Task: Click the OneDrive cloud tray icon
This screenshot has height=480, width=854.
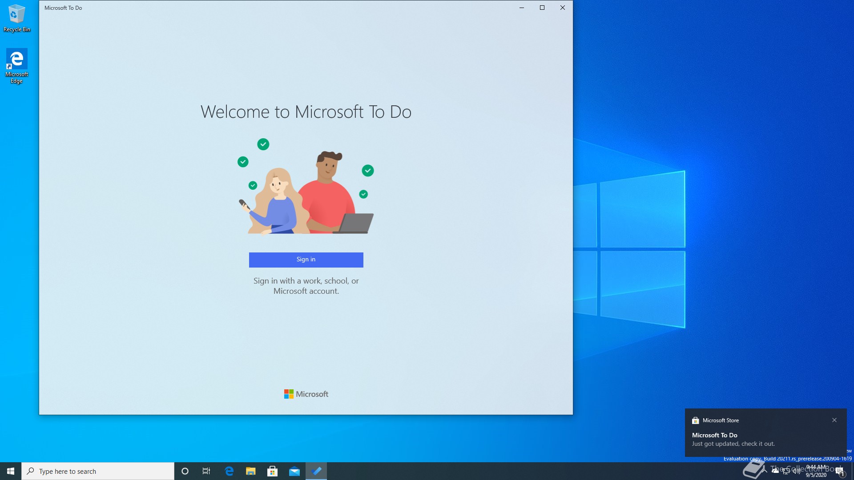Action: 775,471
